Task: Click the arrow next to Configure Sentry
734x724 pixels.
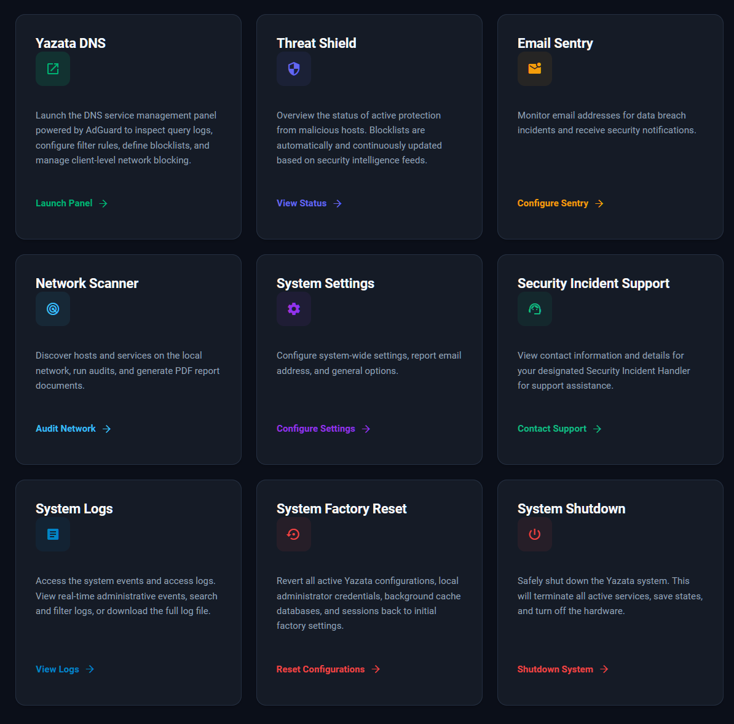Action: click(599, 203)
